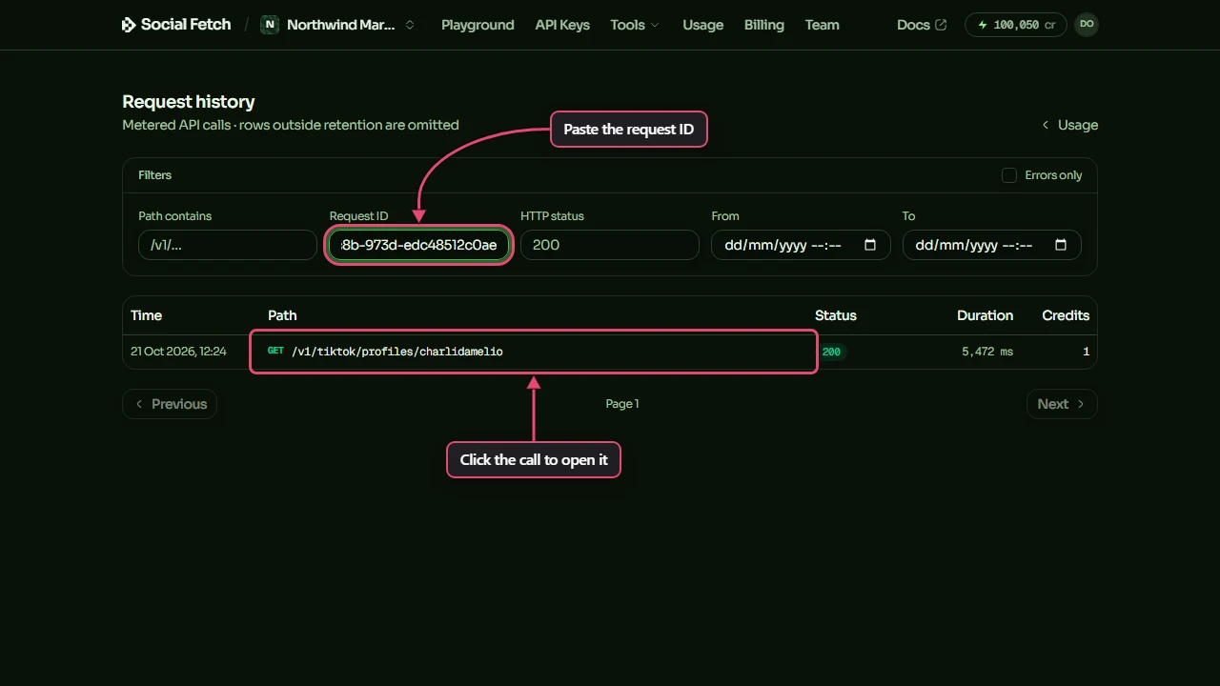Click the Social Fetch logo icon
Screen dimensions: 1220x686
tap(129, 25)
